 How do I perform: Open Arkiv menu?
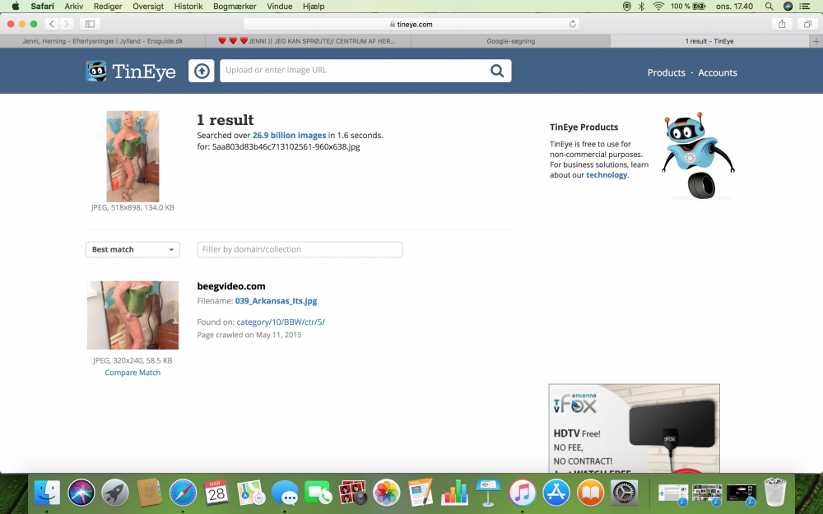73,7
